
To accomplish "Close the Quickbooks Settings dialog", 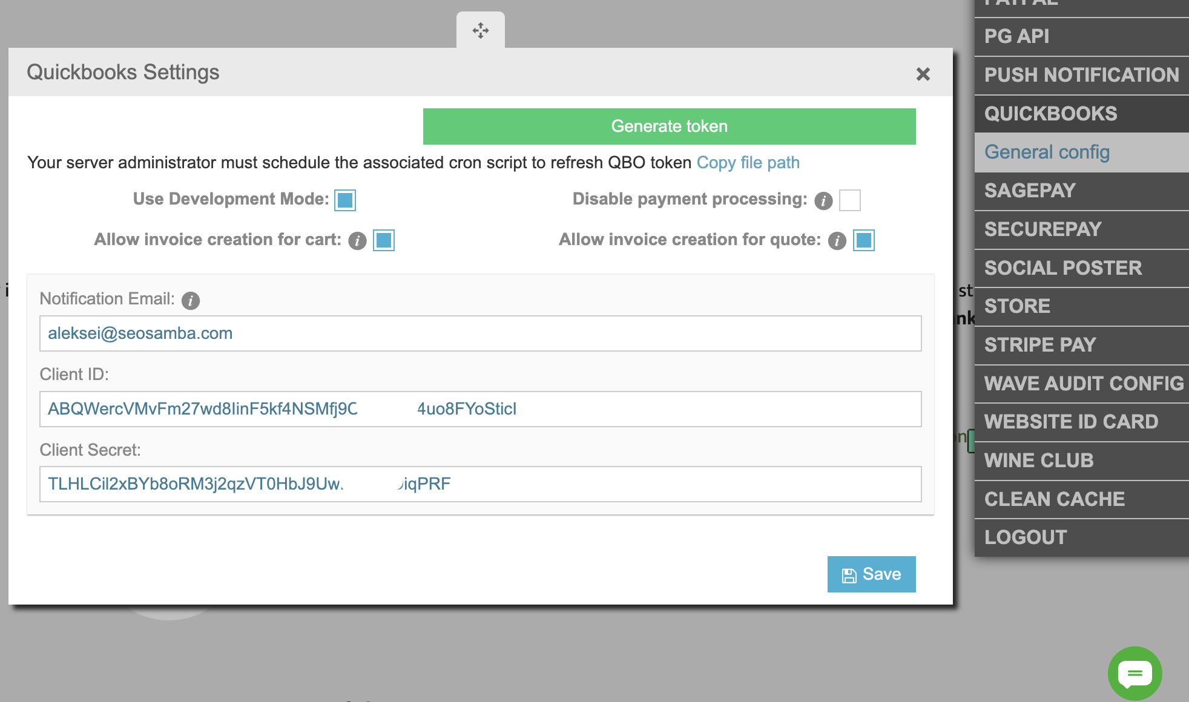I will 923,74.
